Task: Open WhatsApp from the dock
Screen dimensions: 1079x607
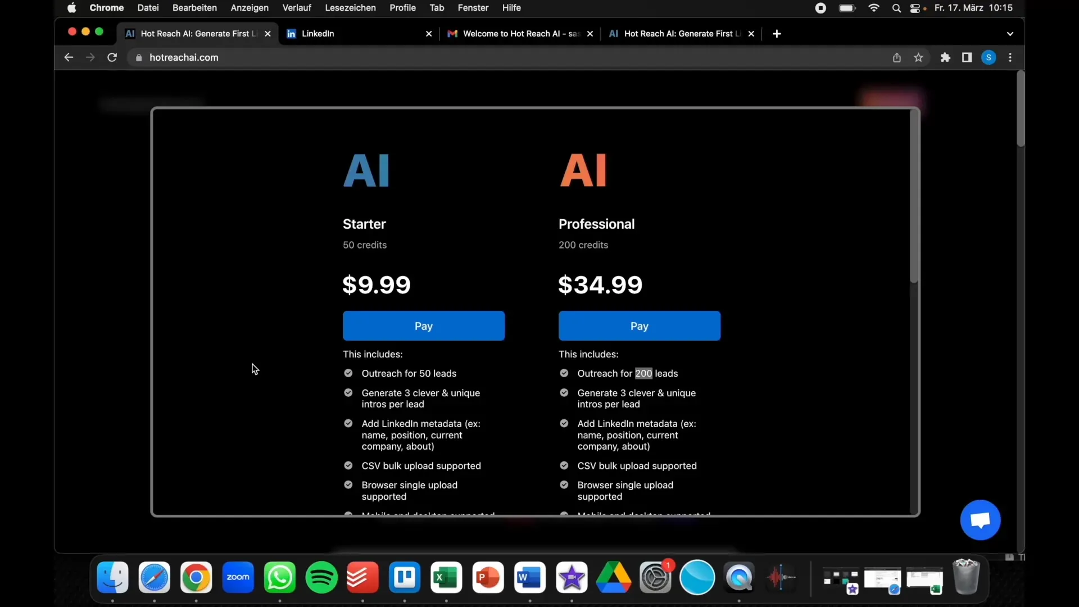Action: coord(280,577)
